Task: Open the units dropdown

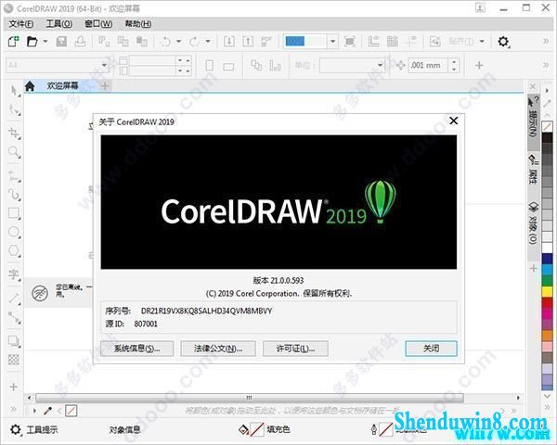Action: tap(380, 65)
